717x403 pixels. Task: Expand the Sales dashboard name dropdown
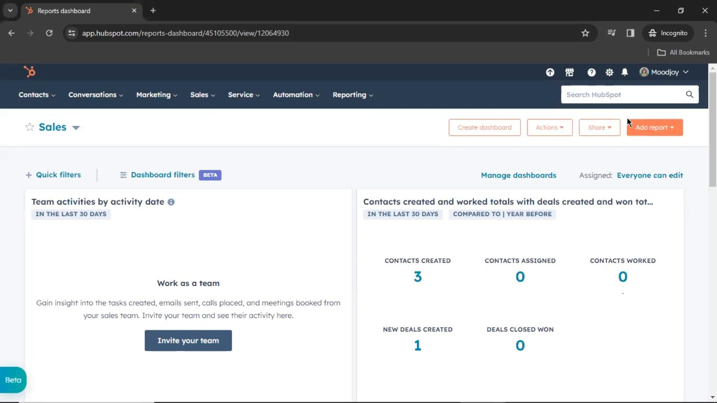point(76,128)
